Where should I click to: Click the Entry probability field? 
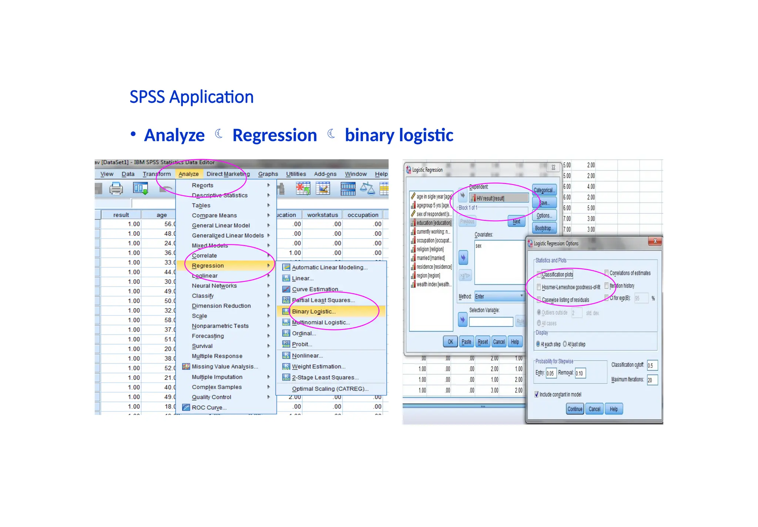pos(551,373)
